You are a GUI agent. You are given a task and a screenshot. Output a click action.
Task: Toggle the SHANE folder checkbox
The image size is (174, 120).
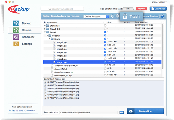pyautogui.click(x=105, y=32)
